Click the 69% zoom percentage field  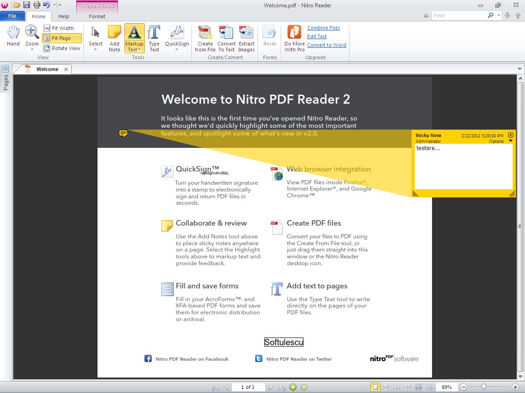[446, 387]
